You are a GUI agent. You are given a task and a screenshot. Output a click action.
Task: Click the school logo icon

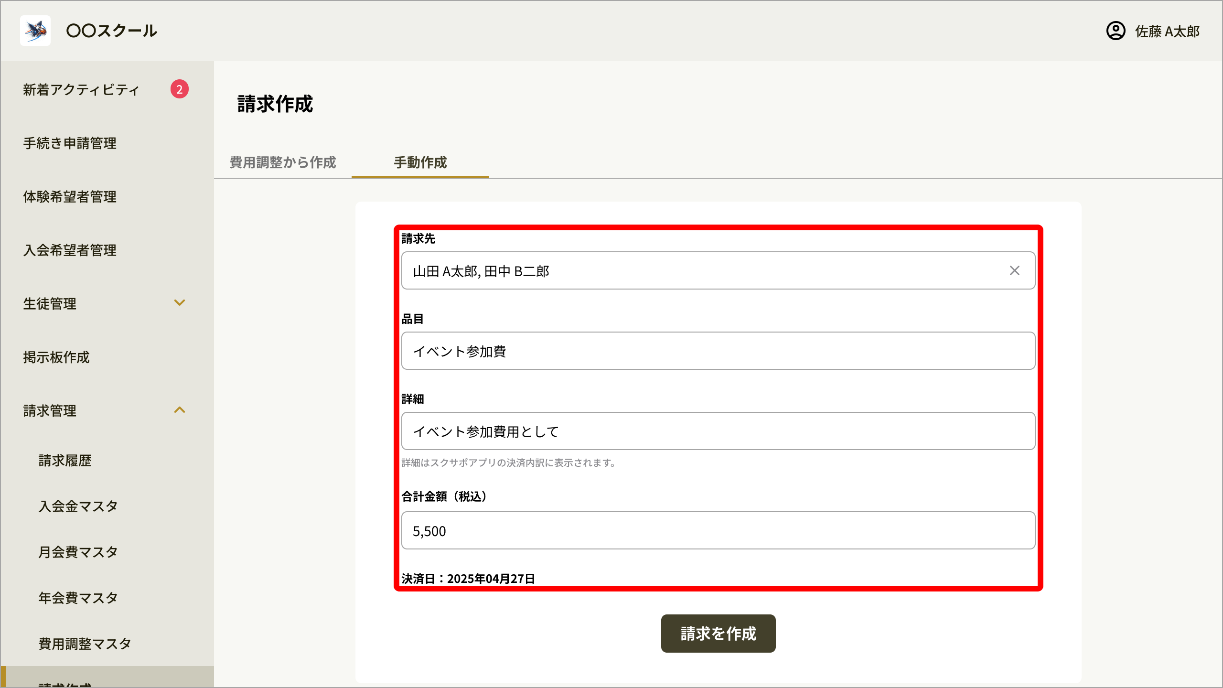(x=35, y=31)
